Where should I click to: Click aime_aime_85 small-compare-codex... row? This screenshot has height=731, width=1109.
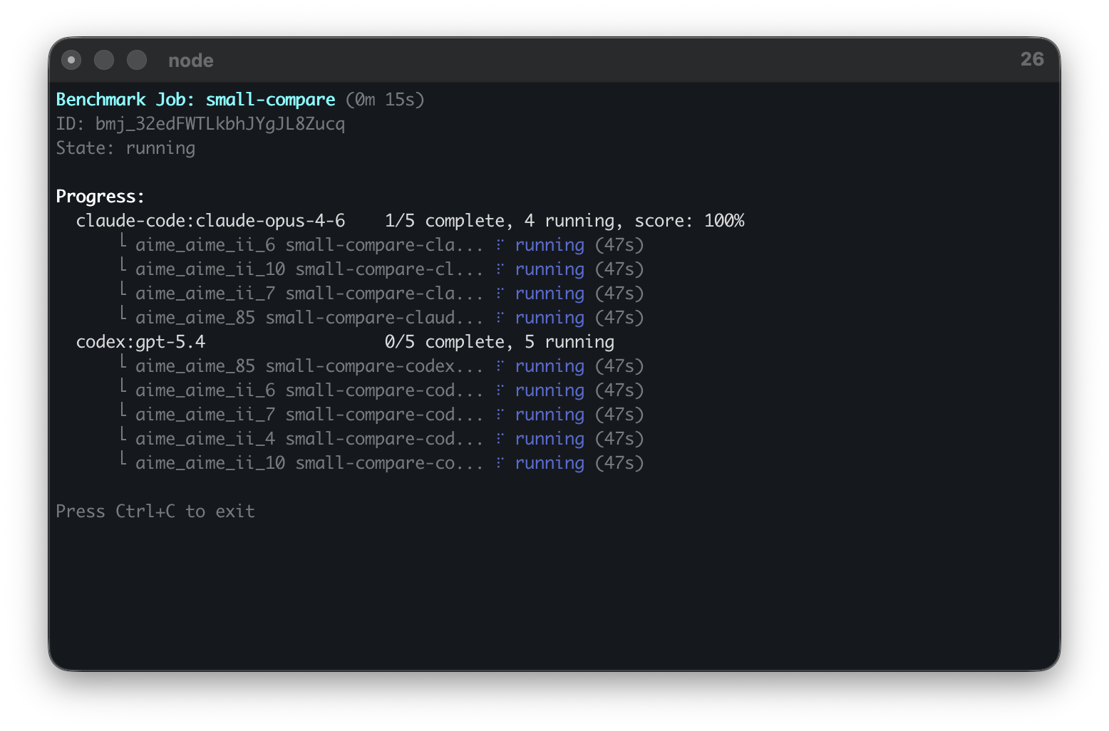(x=383, y=366)
